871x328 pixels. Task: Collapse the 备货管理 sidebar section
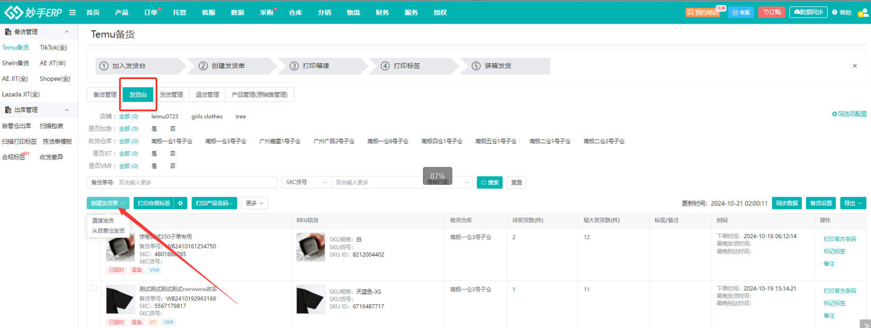coord(67,32)
